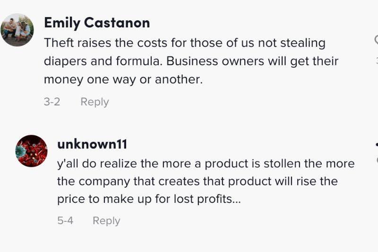This screenshot has width=378, height=252.
Task: Click the Emily Castanon username
Action: point(97,23)
